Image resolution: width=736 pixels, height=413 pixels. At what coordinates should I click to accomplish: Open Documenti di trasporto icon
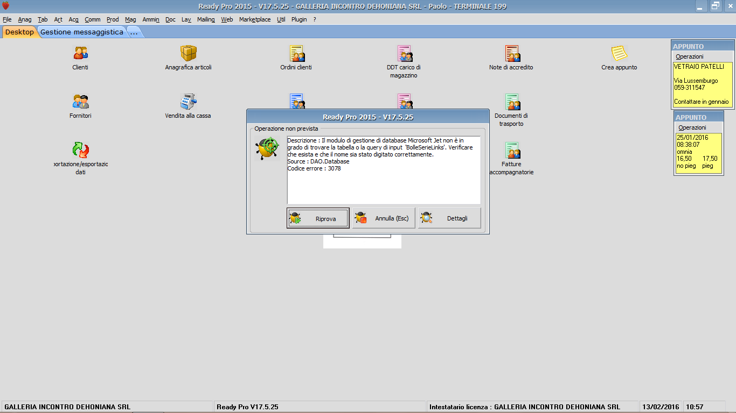[x=512, y=102]
